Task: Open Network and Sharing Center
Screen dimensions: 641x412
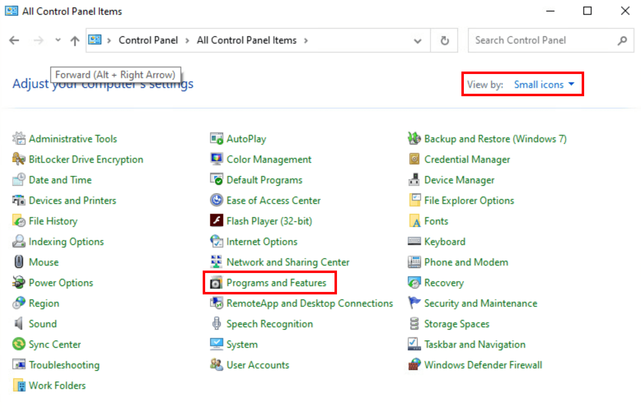Action: pyautogui.click(x=288, y=262)
